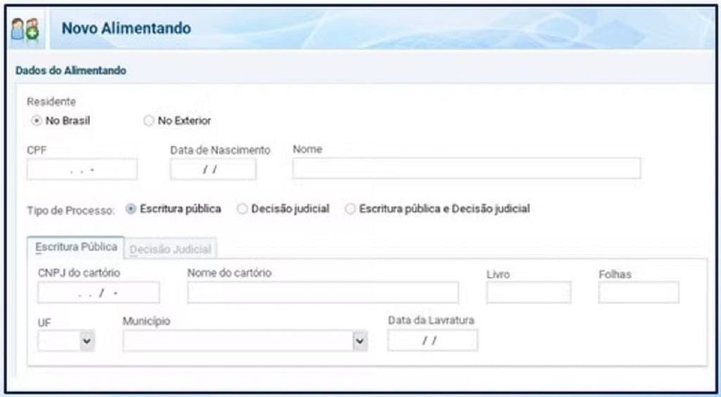Image resolution: width=721 pixels, height=397 pixels.
Task: Focus the CNPJ do cartório field
Action: [99, 293]
